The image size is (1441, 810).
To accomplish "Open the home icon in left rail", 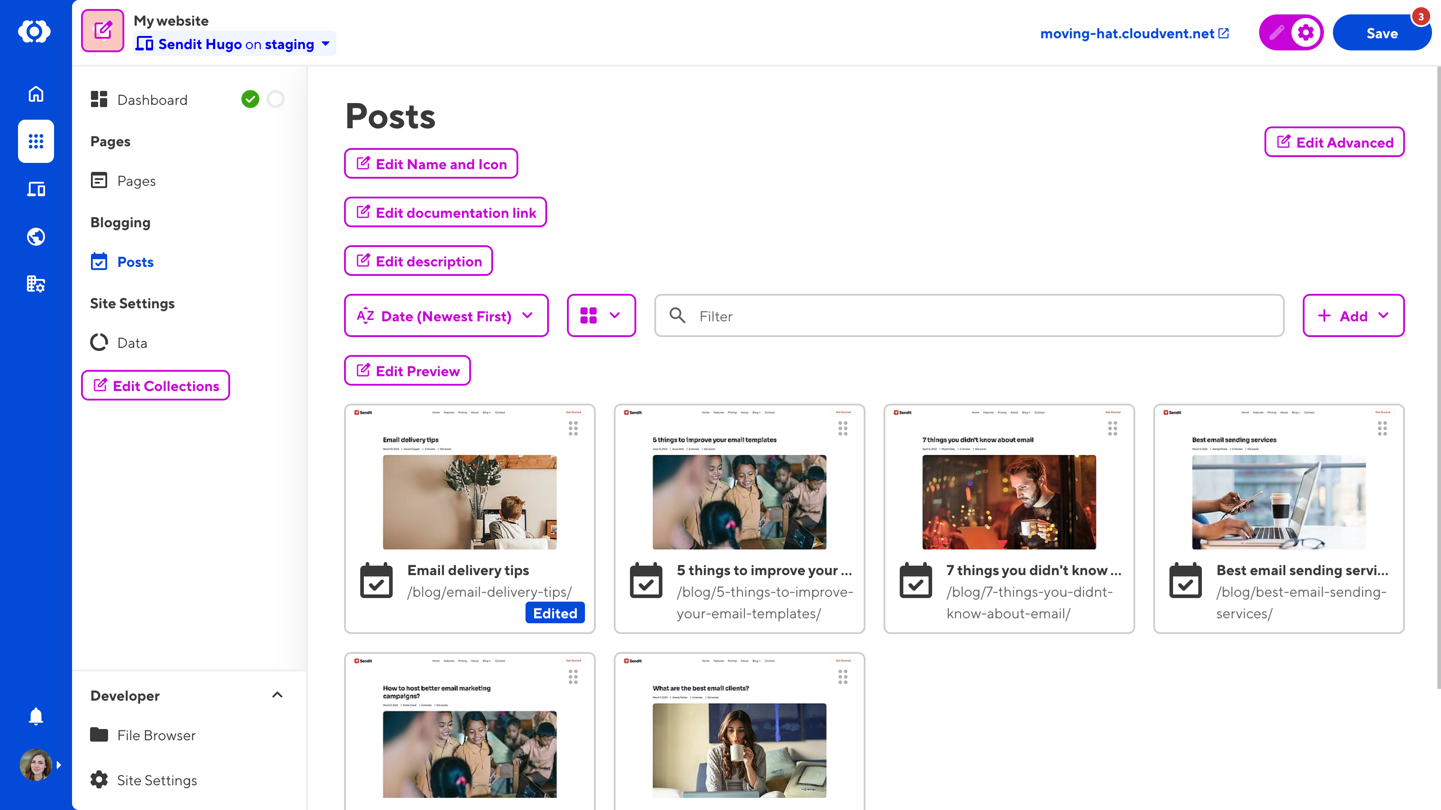I will coord(36,93).
